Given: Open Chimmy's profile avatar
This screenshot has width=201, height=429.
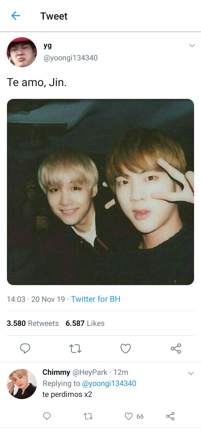Looking at the screenshot, I should point(22,384).
